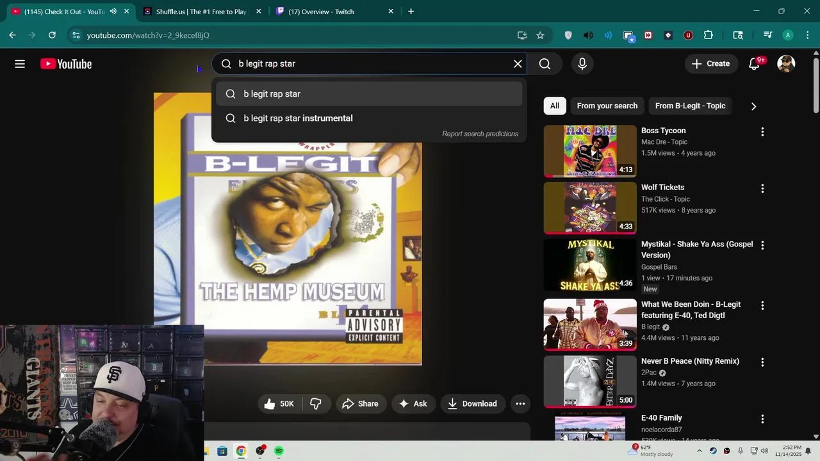This screenshot has width=820, height=461.
Task: Open the Extensions puzzle menu
Action: coord(708,35)
